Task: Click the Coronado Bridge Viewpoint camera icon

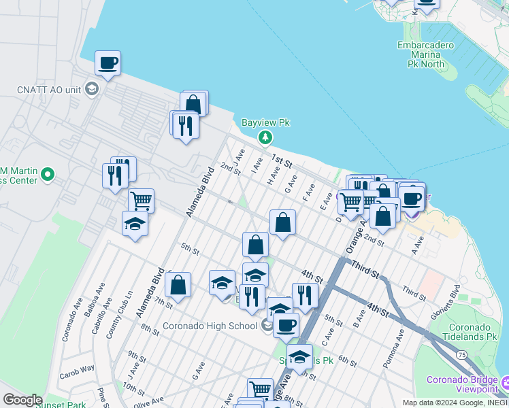Action: point(505,383)
